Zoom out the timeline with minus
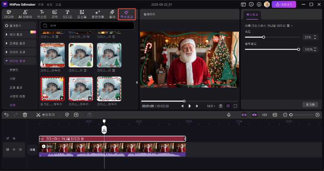This screenshot has height=171, width=324. (285, 115)
